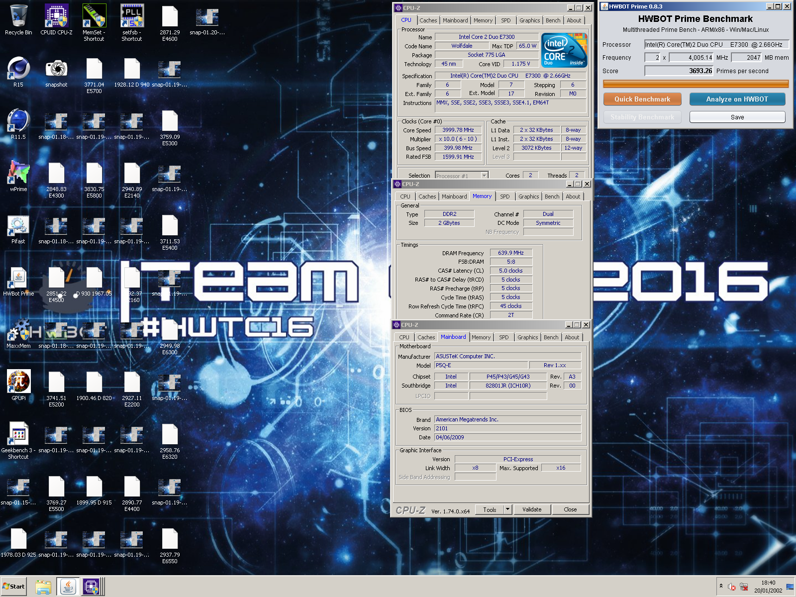Select the R11.5 Cinebench icon
This screenshot has height=597, width=796.
[x=18, y=124]
